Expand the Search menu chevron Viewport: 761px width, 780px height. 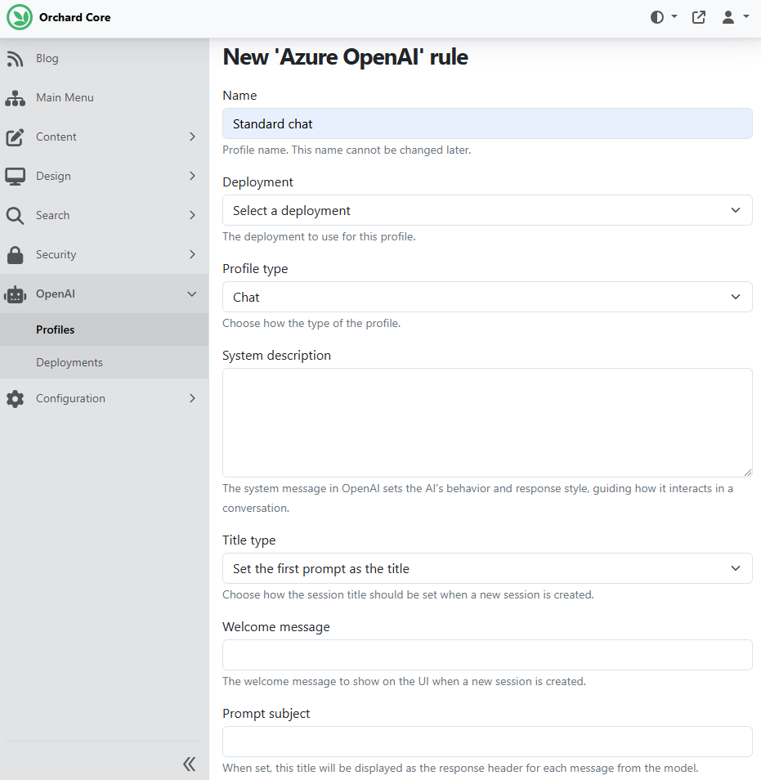(192, 215)
